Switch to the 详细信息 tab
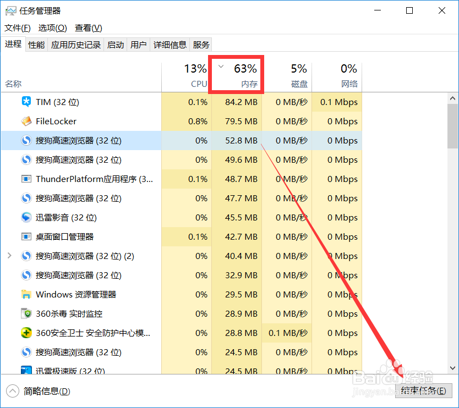459x408 pixels. click(x=170, y=45)
